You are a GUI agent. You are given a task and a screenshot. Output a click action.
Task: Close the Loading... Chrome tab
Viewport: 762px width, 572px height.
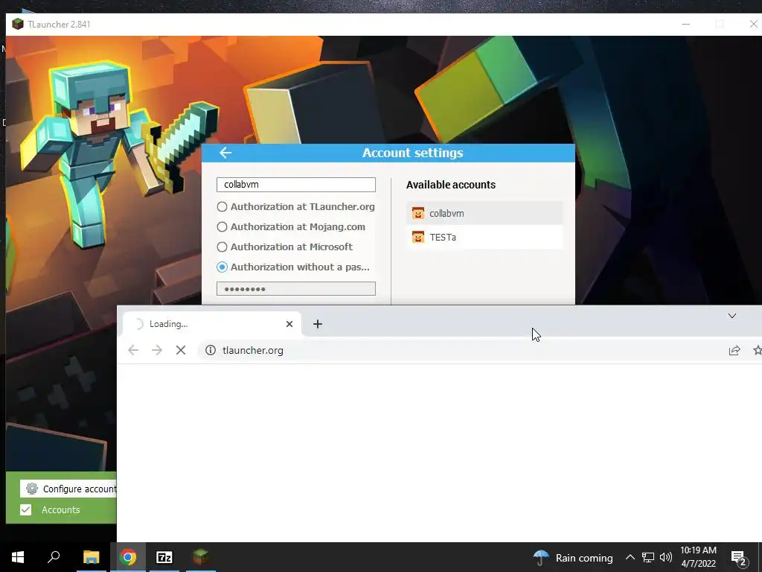point(289,324)
